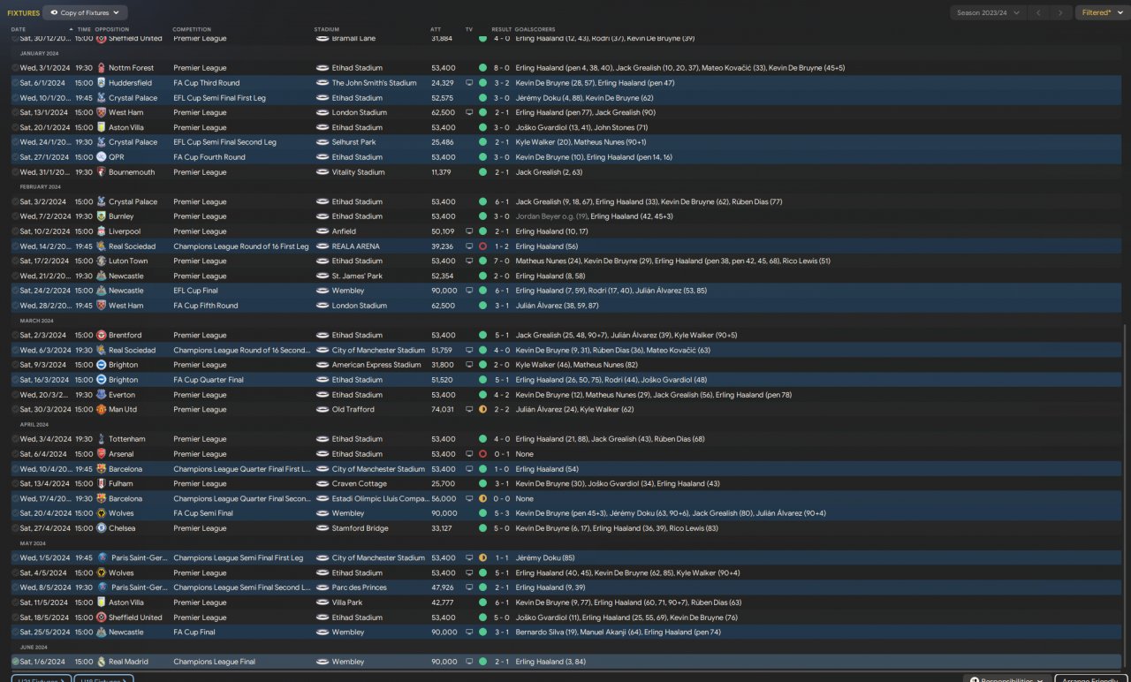
Task: Click the 8 - 0 result against Nottm Forest
Action: coord(501,68)
